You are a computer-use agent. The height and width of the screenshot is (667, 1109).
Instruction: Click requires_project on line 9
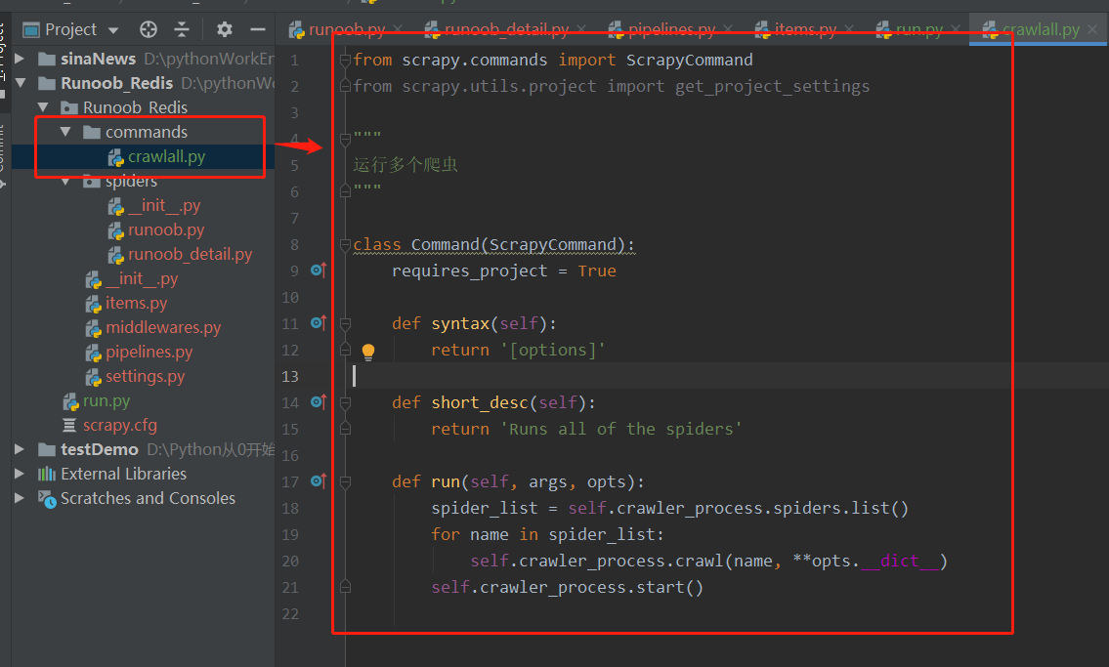coord(470,271)
